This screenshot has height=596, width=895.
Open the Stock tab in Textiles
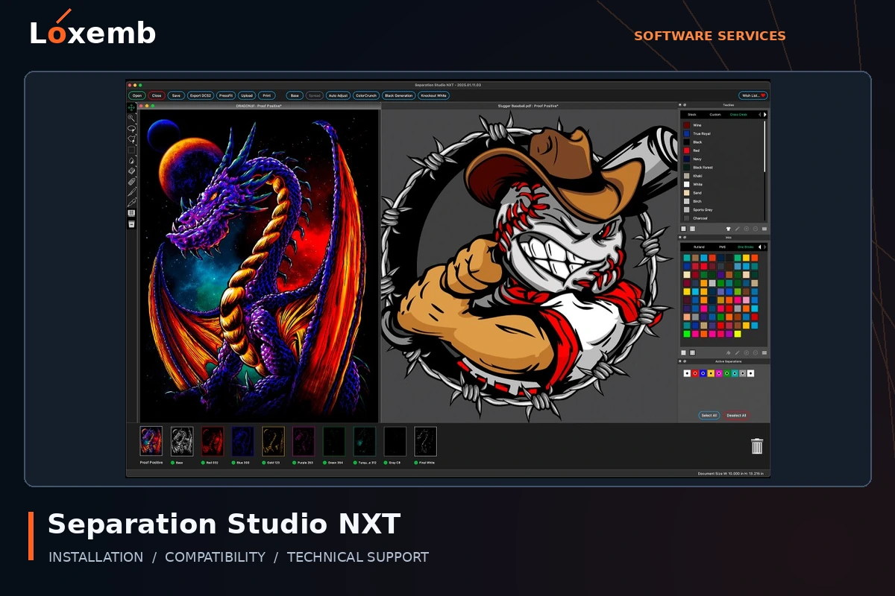coord(692,115)
